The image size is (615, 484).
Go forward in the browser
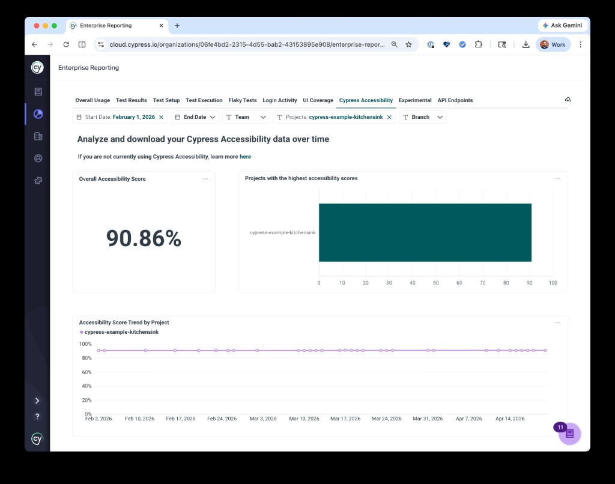(50, 44)
